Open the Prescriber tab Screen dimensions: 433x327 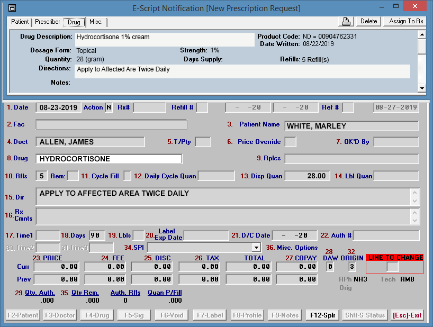pos(48,22)
